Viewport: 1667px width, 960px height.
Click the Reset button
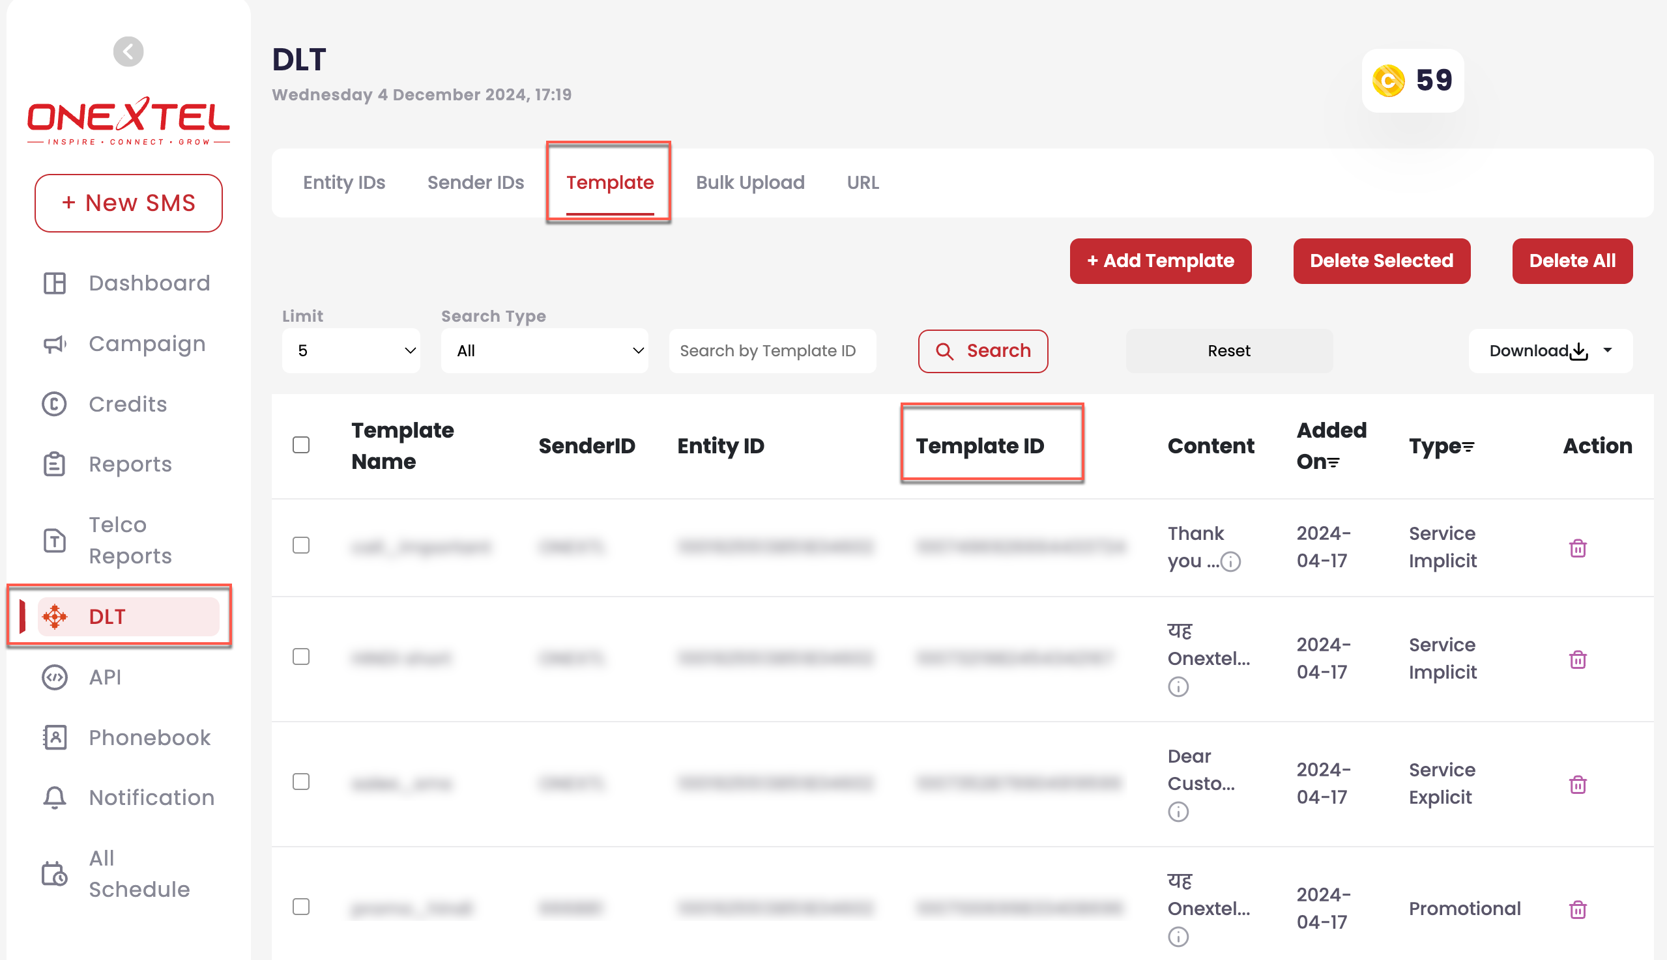pyautogui.click(x=1229, y=351)
